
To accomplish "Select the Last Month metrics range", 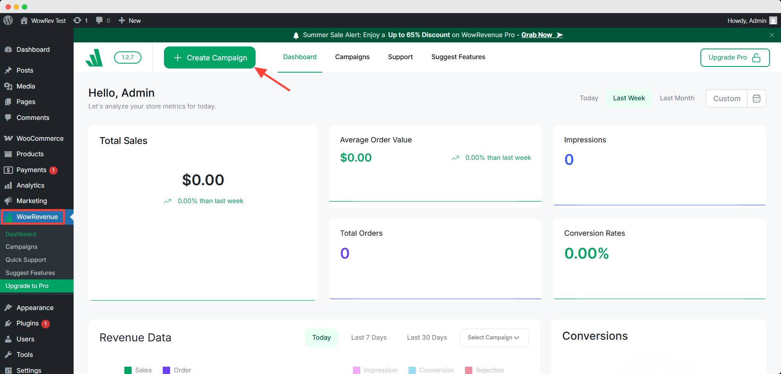I will pyautogui.click(x=677, y=98).
